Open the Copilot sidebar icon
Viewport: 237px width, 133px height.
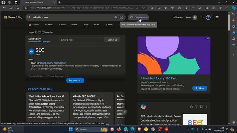[234, 8]
